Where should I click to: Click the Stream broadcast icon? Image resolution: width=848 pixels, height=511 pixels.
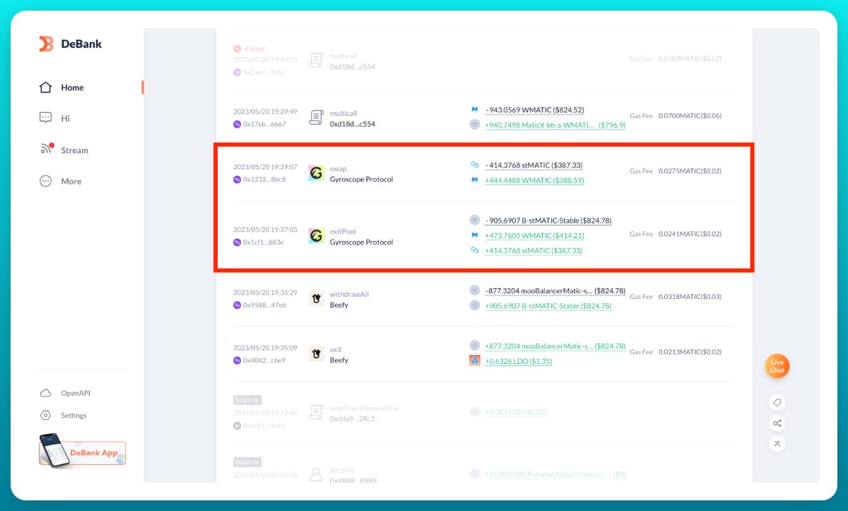(47, 149)
